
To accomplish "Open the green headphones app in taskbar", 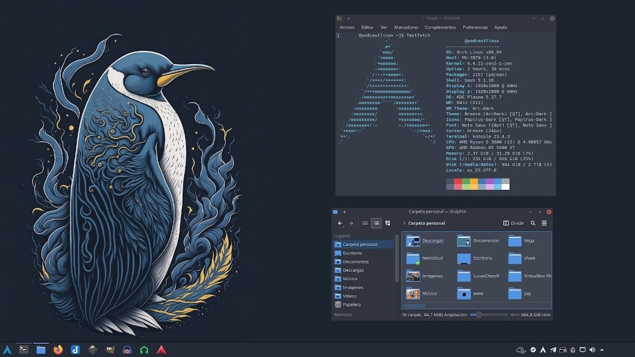I will click(144, 350).
